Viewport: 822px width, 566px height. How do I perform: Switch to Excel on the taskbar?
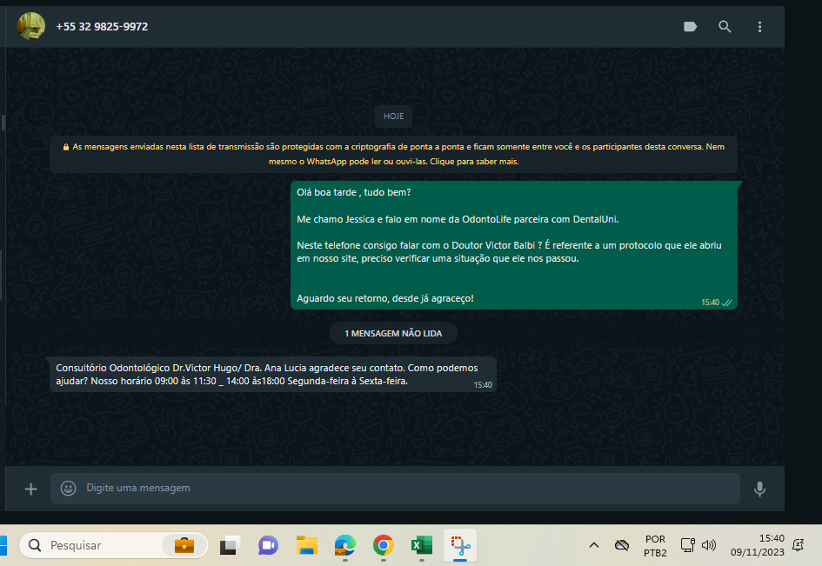click(422, 545)
